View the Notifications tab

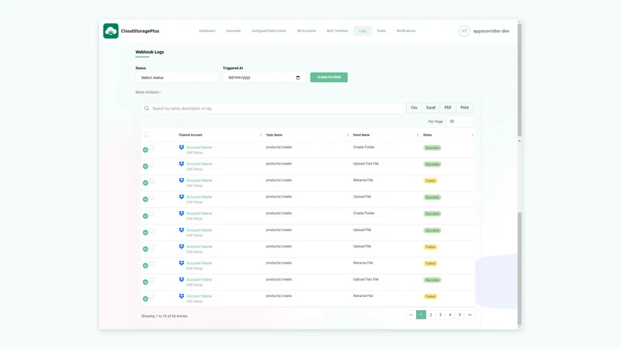[x=406, y=31]
